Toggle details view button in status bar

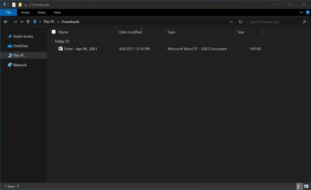tap(298, 186)
